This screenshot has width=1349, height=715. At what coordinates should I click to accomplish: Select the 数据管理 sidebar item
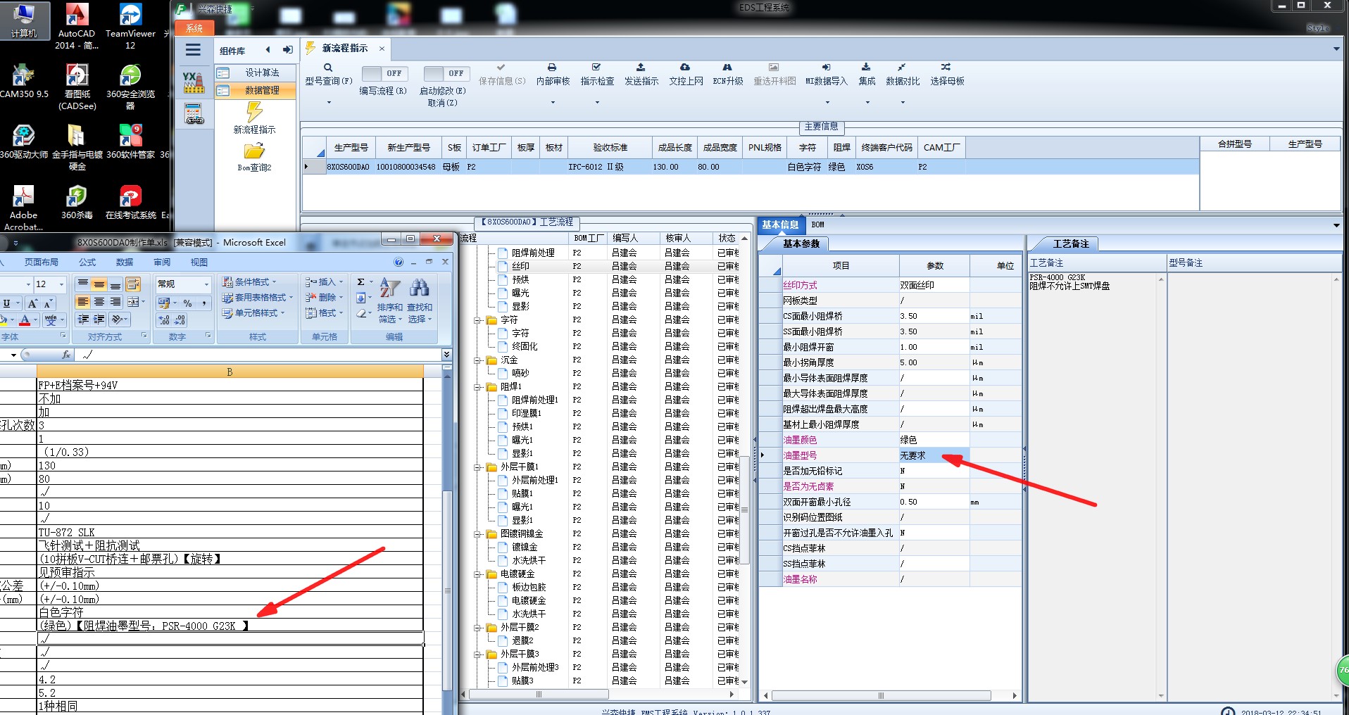(255, 90)
